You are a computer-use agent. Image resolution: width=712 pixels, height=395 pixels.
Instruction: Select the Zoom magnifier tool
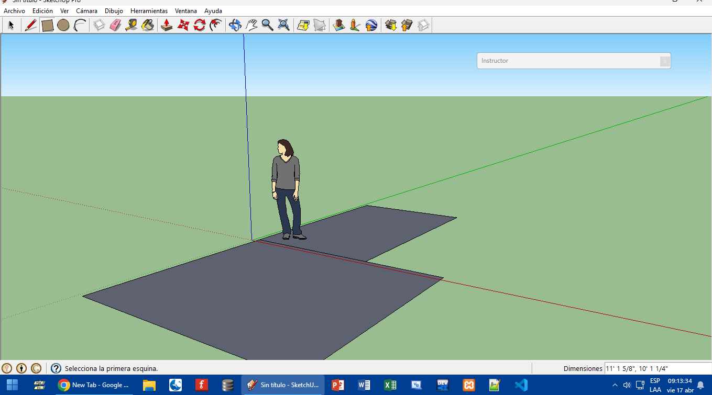[x=267, y=25]
